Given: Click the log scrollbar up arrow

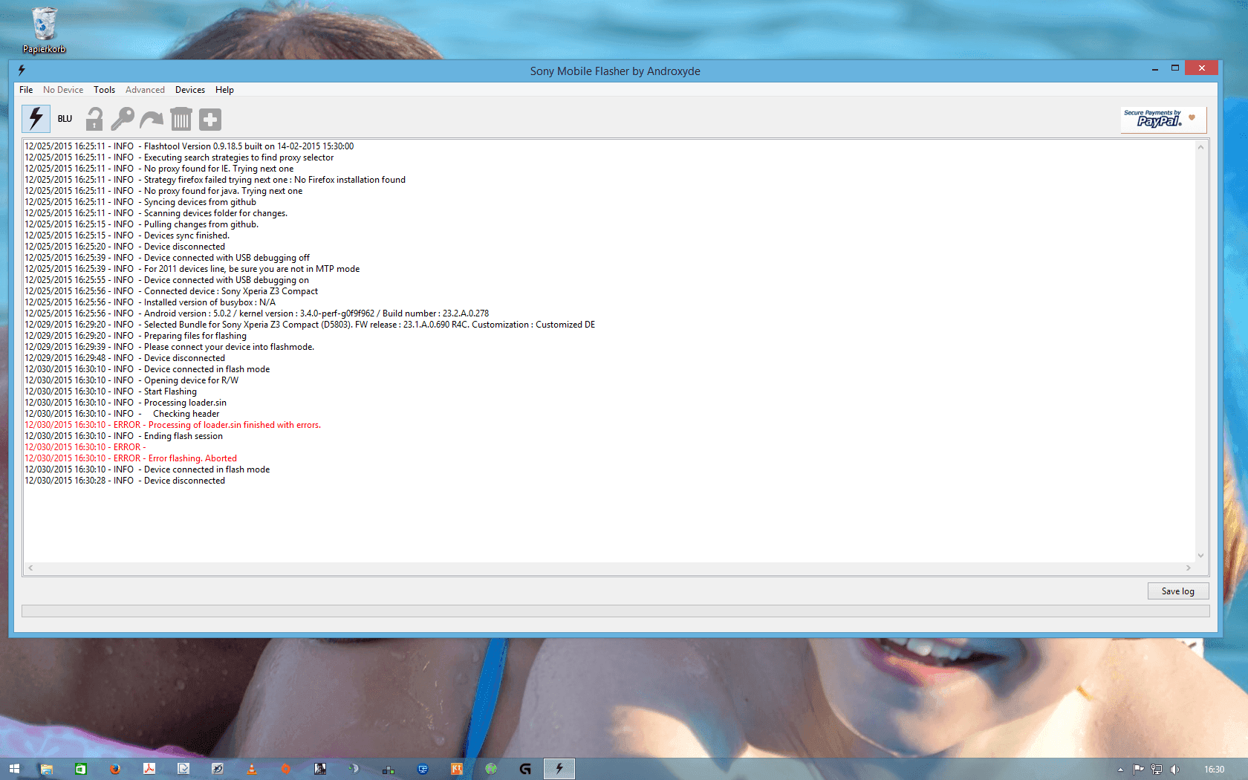Looking at the screenshot, I should click(x=1200, y=147).
